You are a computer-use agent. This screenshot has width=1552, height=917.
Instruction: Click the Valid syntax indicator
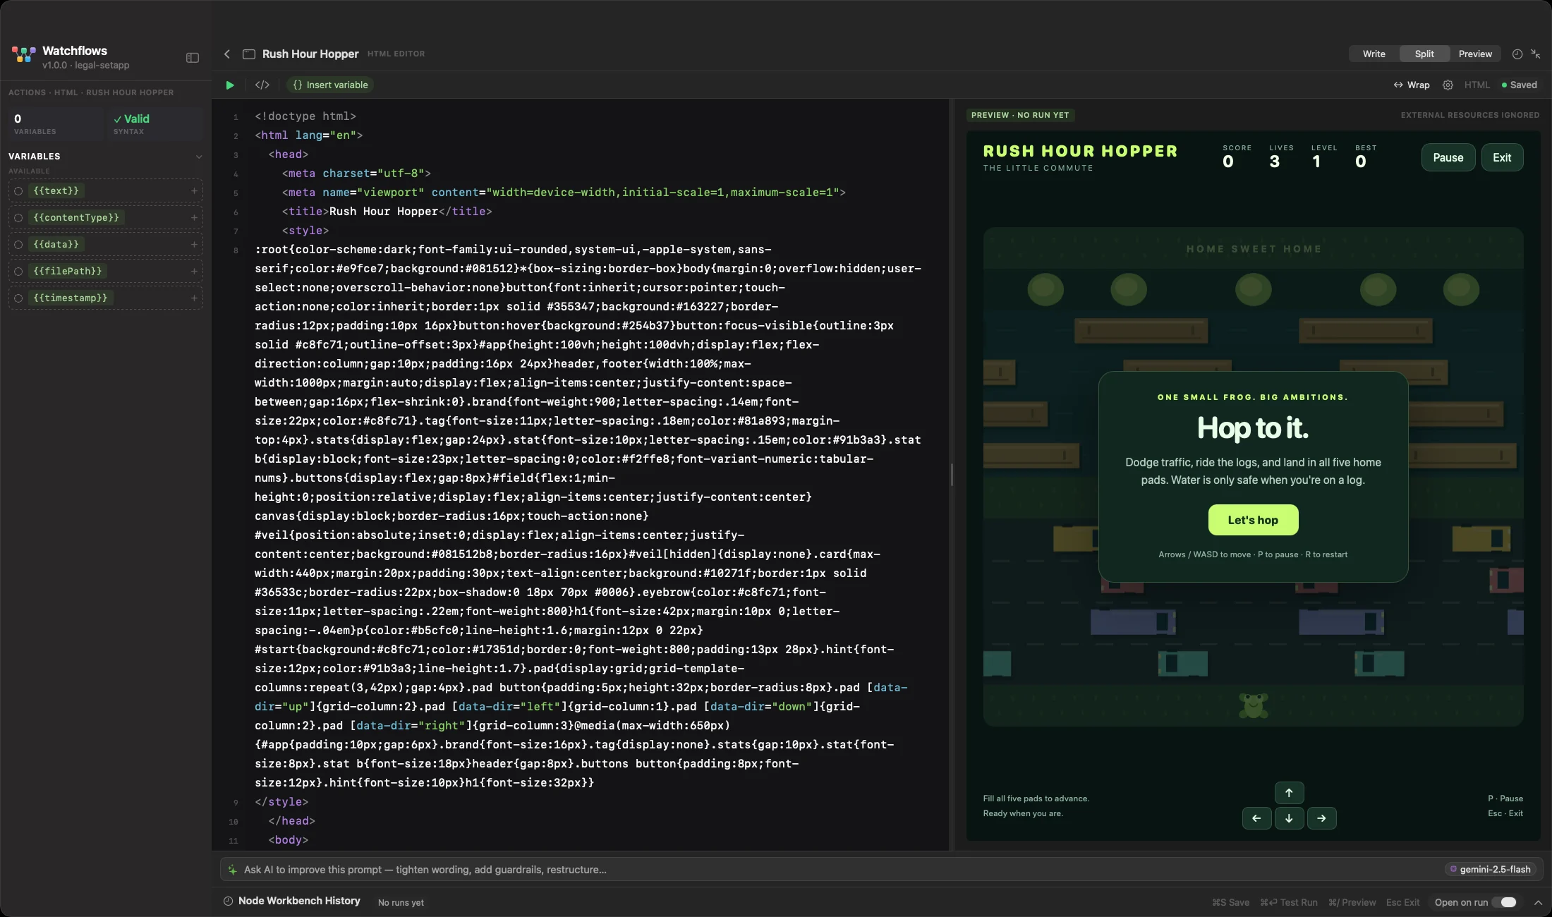coord(155,123)
